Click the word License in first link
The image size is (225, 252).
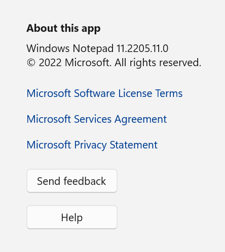tap(135, 93)
